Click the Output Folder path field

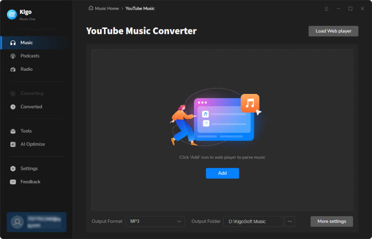(x=253, y=221)
